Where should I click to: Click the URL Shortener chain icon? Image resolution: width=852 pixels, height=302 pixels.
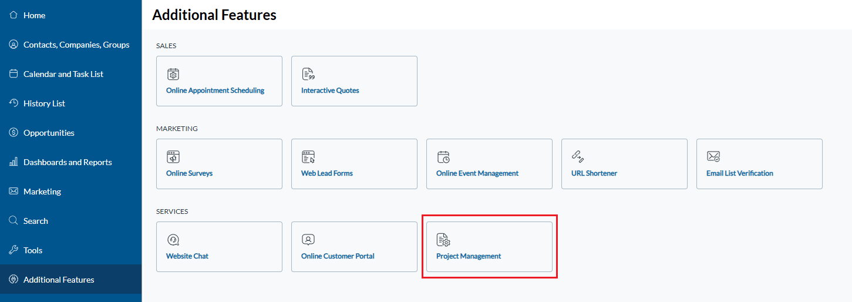click(x=578, y=157)
